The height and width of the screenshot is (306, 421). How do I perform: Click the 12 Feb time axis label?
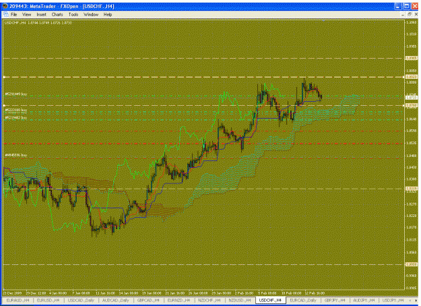point(315,293)
